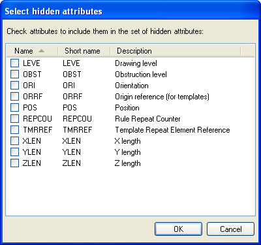Tick the ORI orientation checkbox
The width and height of the screenshot is (261, 245).
(x=14, y=86)
